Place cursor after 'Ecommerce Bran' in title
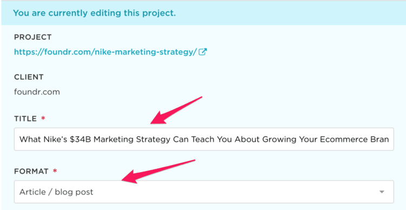The height and width of the screenshot is (210, 406). click(389, 139)
